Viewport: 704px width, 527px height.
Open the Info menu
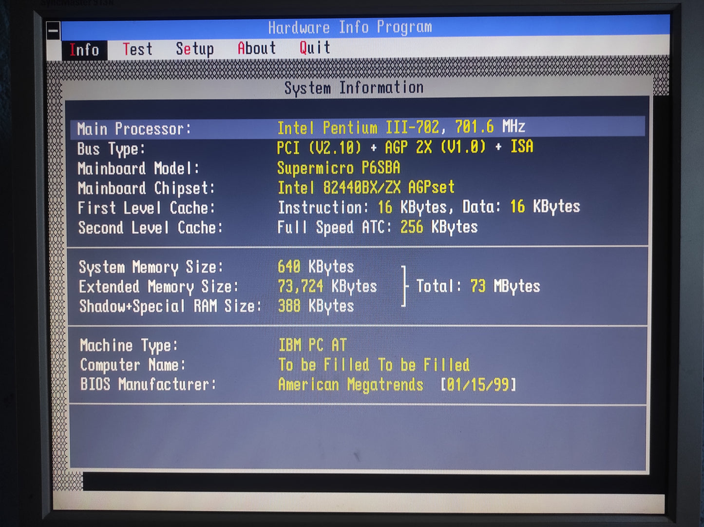(84, 49)
